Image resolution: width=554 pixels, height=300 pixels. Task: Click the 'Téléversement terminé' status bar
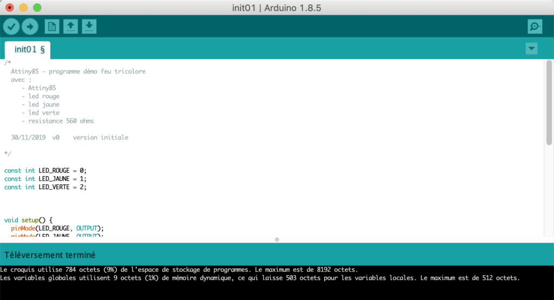click(x=50, y=255)
